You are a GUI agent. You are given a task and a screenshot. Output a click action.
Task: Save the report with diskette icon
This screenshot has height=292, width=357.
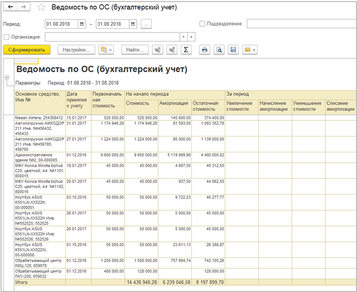tap(234, 50)
